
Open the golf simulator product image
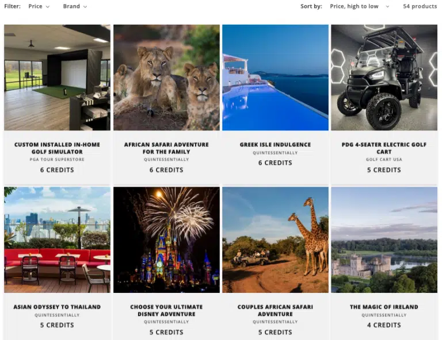(57, 78)
